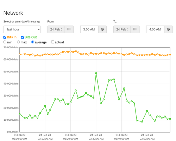This screenshot has height=141, width=176.
Task: Click the '03:10:00 AM' time axis label
Action: coord(45,139)
